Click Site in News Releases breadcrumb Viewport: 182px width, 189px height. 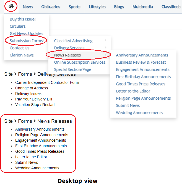tap(8, 121)
